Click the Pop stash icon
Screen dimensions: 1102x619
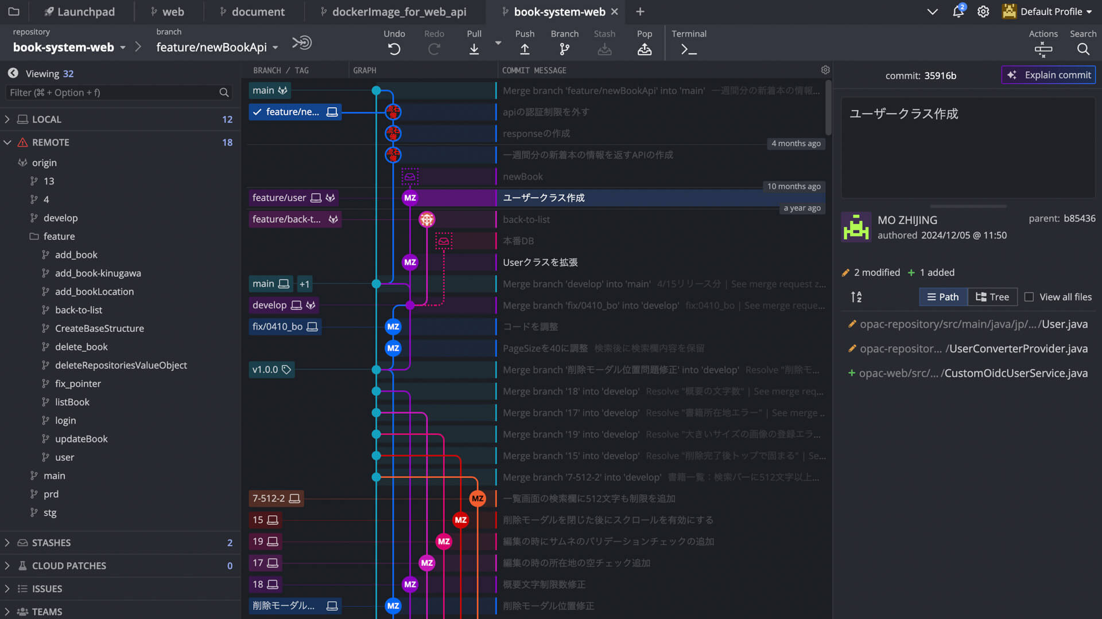(x=644, y=49)
